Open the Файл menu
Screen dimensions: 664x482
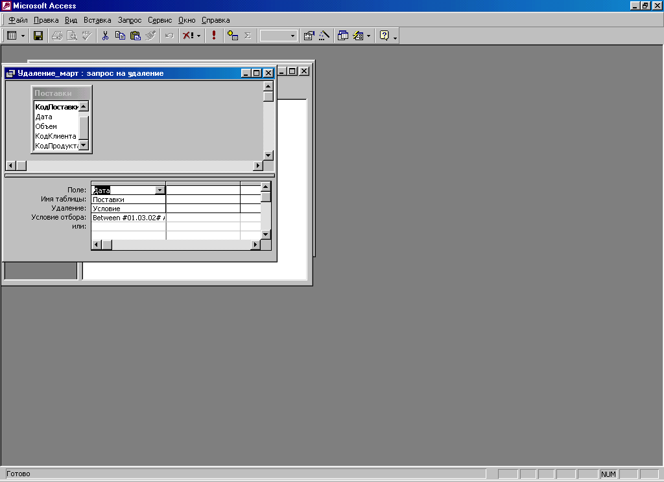point(18,20)
